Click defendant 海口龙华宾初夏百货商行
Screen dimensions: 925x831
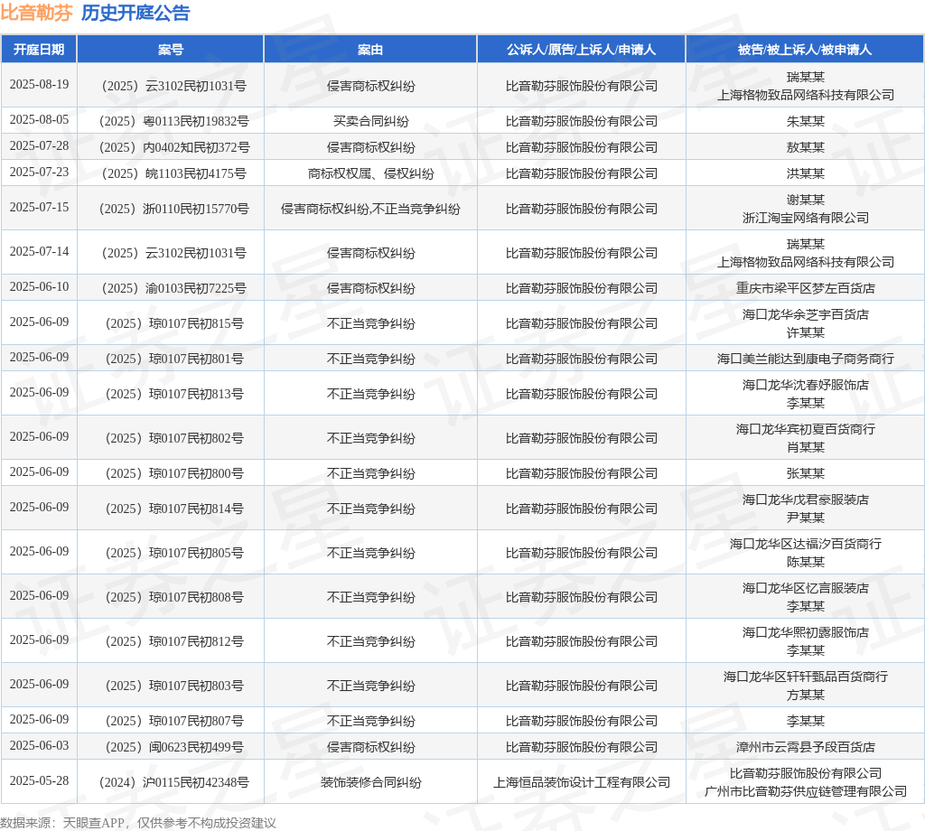tap(805, 429)
